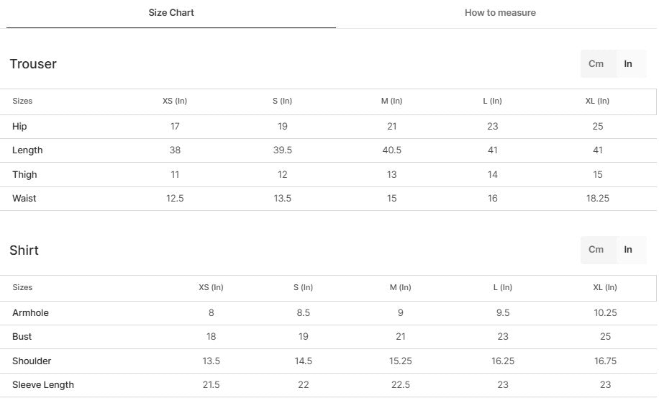Select the Thigh row label

[x=24, y=175]
